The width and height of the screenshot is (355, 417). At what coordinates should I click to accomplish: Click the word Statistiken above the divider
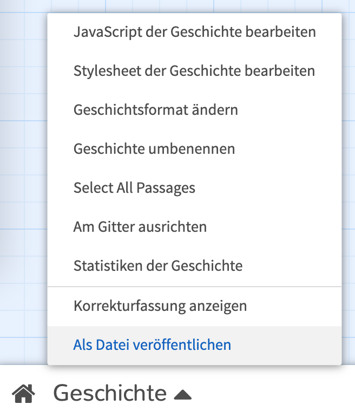click(x=108, y=266)
